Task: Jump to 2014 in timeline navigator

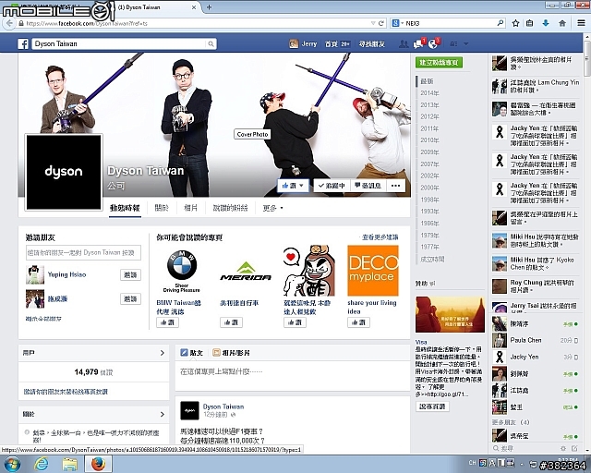Action: (x=429, y=93)
